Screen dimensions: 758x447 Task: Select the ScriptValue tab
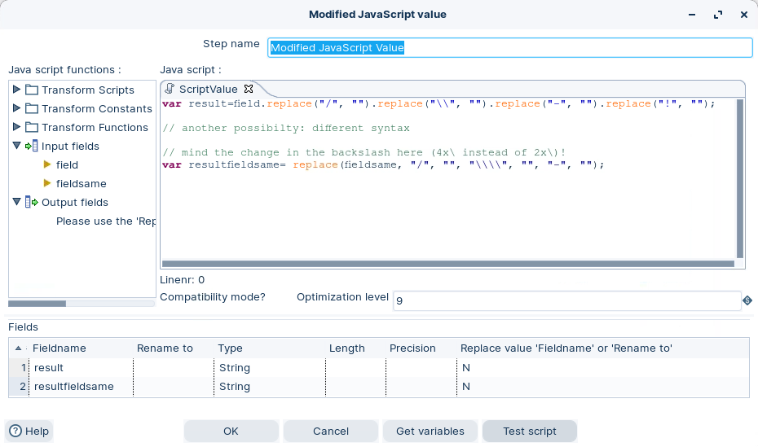[x=208, y=90]
